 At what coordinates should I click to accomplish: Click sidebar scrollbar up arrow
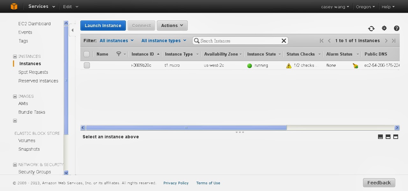click(x=66, y=23)
